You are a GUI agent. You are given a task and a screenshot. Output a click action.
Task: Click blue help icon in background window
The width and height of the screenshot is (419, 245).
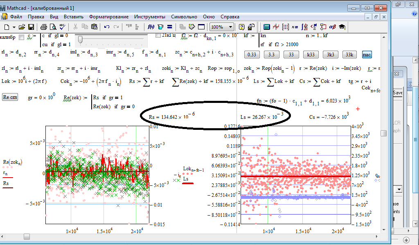(x=414, y=14)
